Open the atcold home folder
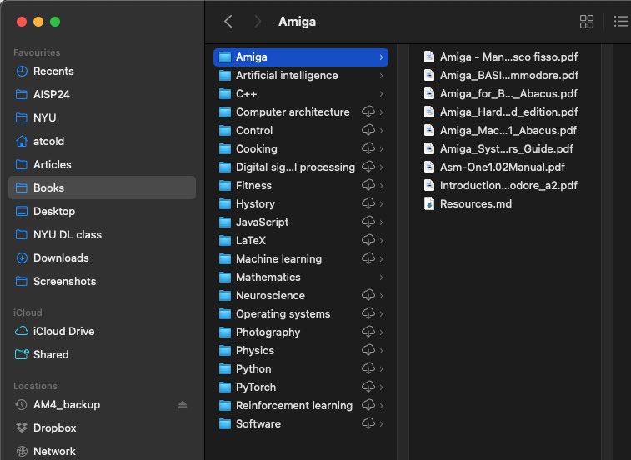Image resolution: width=631 pixels, height=460 pixels. [102, 142]
